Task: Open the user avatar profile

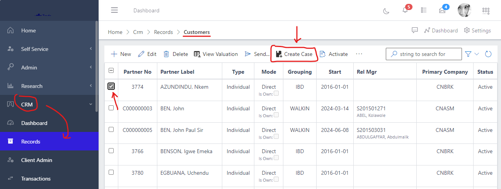Action: (464, 10)
